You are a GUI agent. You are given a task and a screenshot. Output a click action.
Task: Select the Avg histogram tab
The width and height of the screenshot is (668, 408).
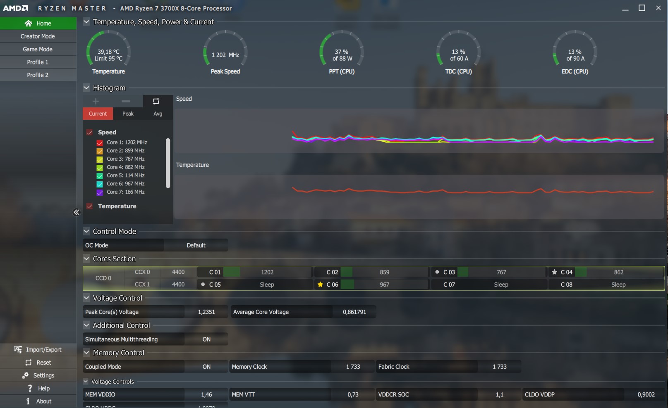click(x=158, y=114)
